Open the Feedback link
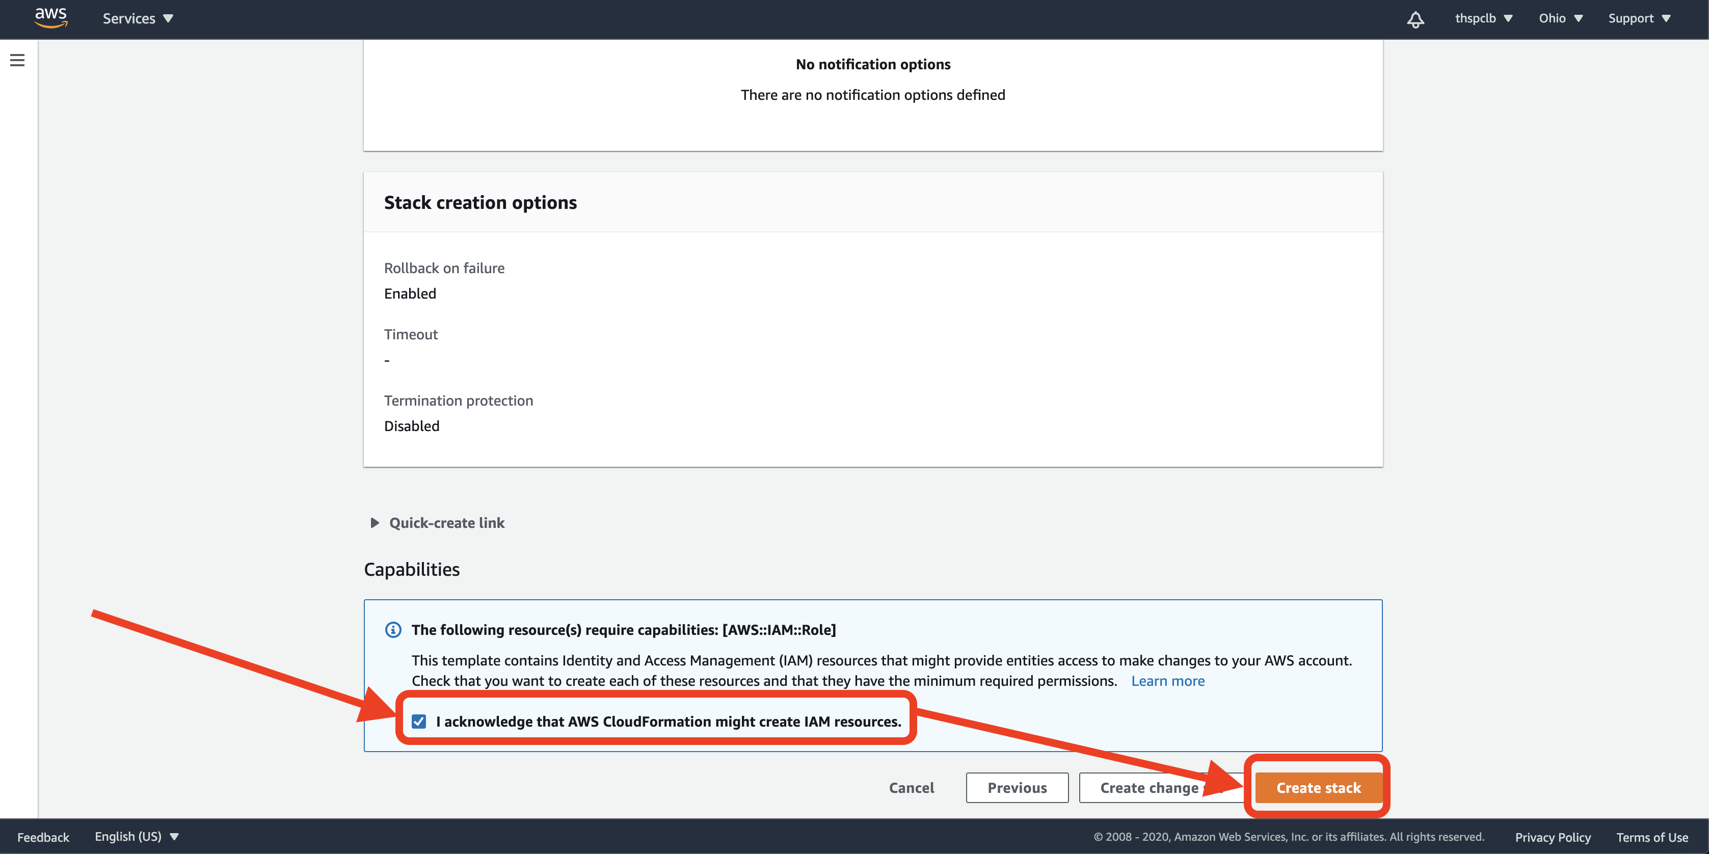1709x854 pixels. pos(43,837)
